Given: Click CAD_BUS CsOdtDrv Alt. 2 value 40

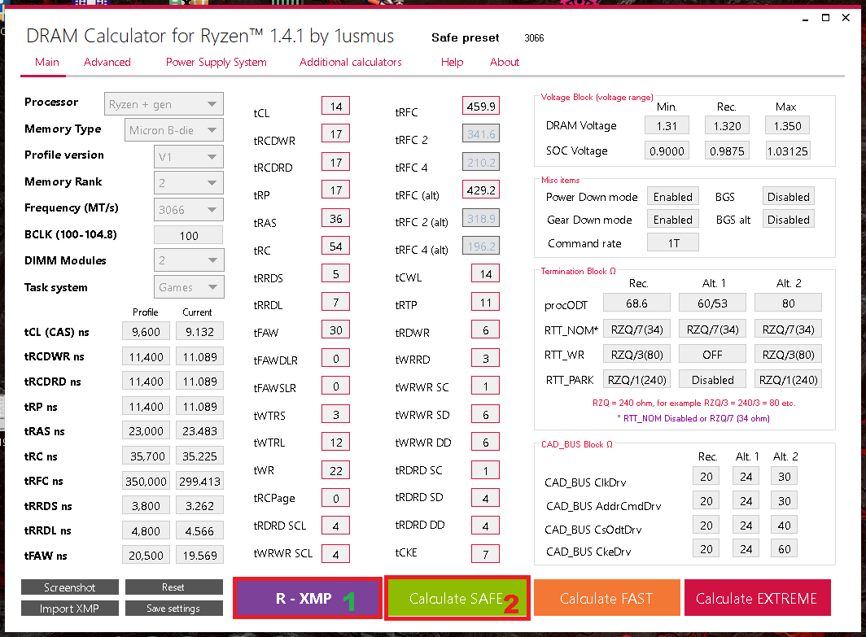Looking at the screenshot, I should pos(785,525).
